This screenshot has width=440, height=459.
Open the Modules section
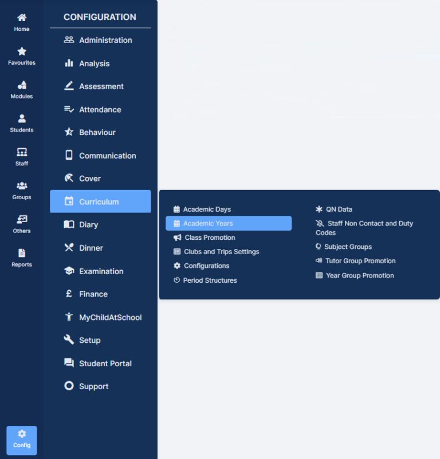pyautogui.click(x=22, y=90)
